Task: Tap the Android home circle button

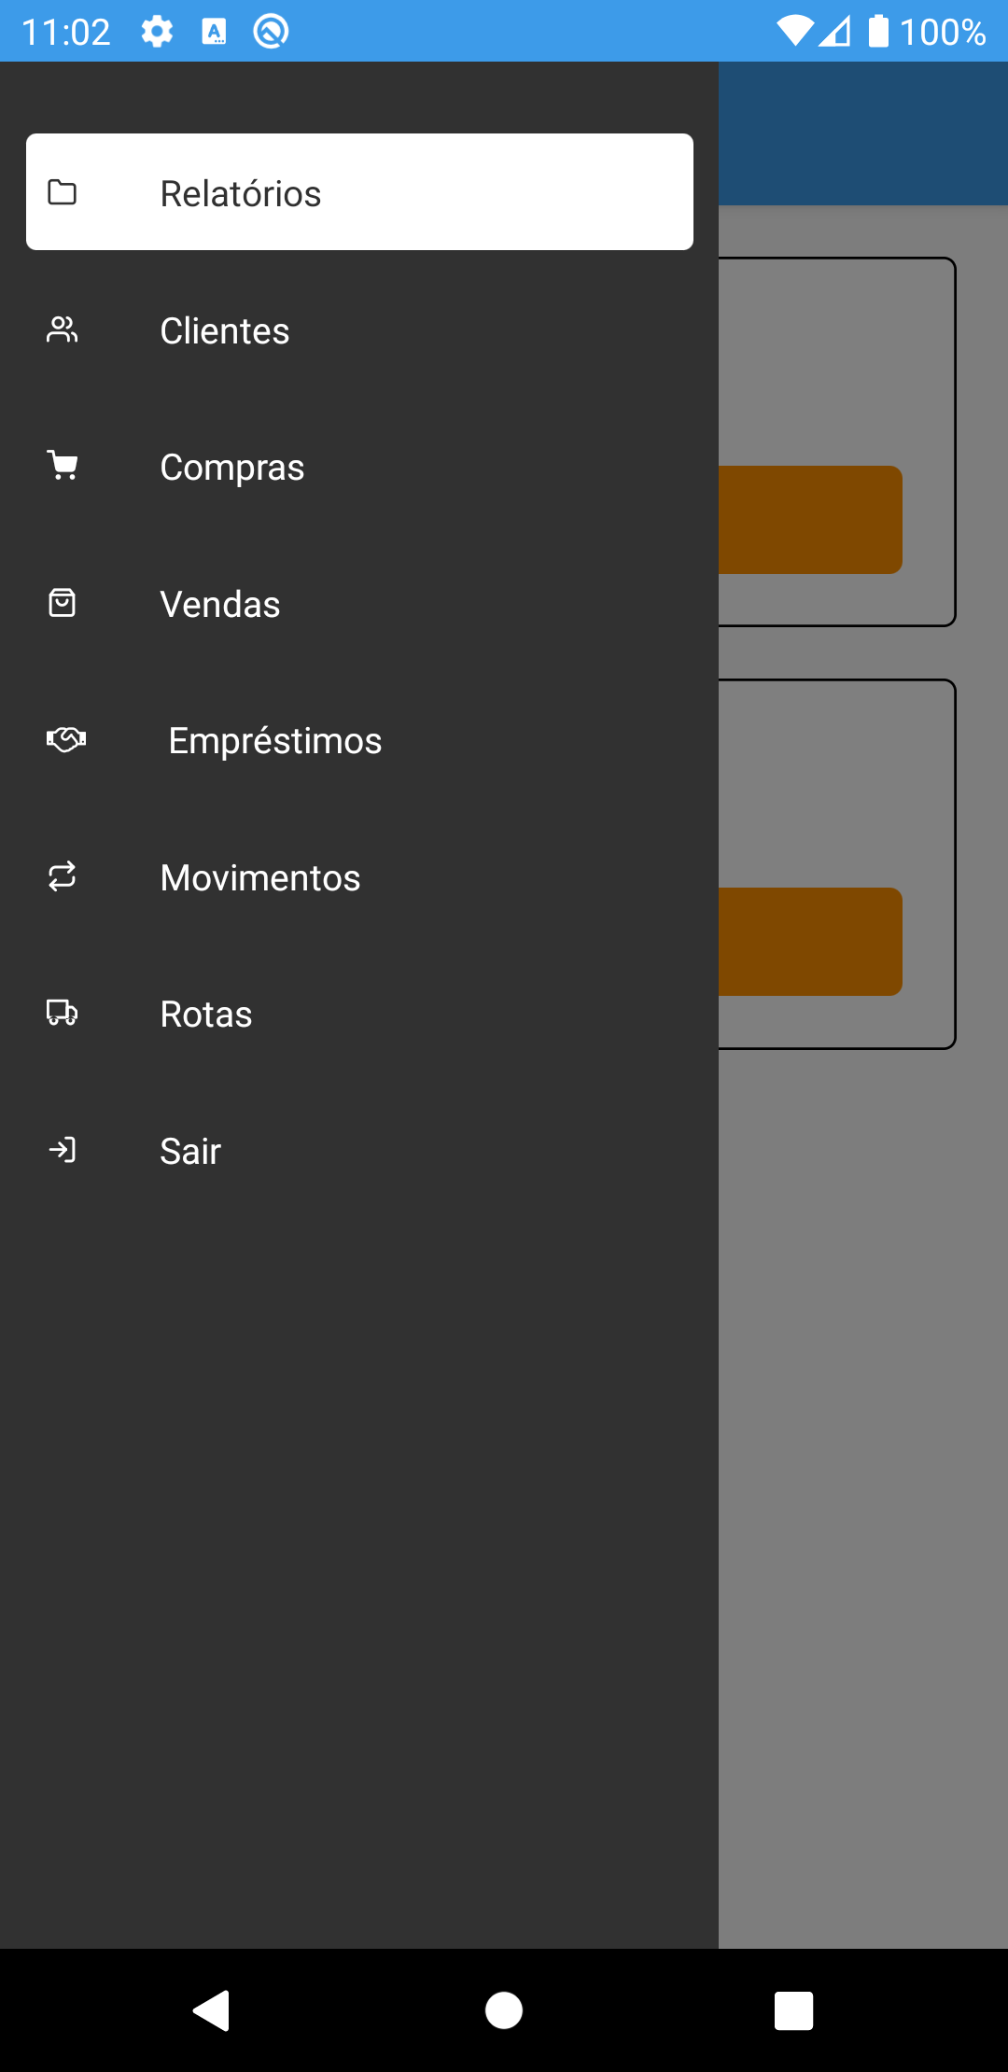Action: [x=504, y=2009]
